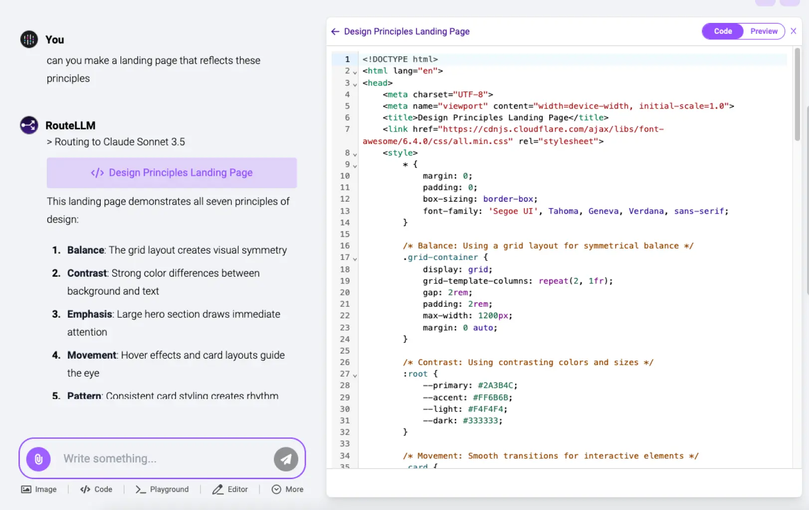
Task: Collapse the html tag on line 2
Action: coord(355,72)
